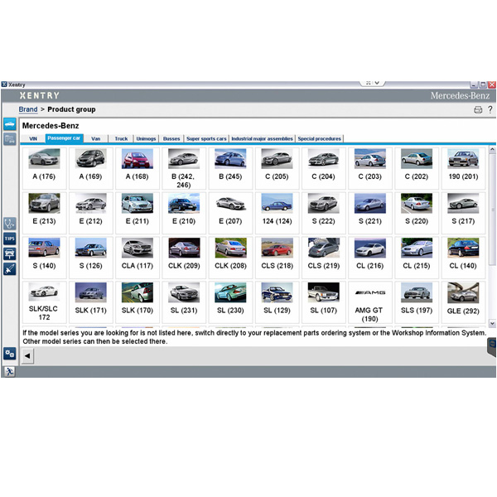Open help with the question mark icon
This screenshot has height=497, width=497.
click(489, 109)
